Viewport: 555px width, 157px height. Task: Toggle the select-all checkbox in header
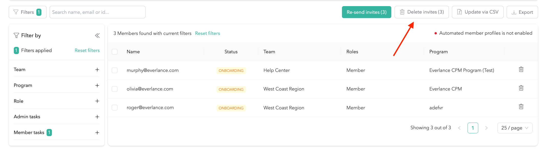coord(115,52)
